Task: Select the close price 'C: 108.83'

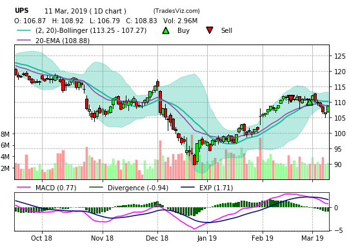Action: point(141,21)
